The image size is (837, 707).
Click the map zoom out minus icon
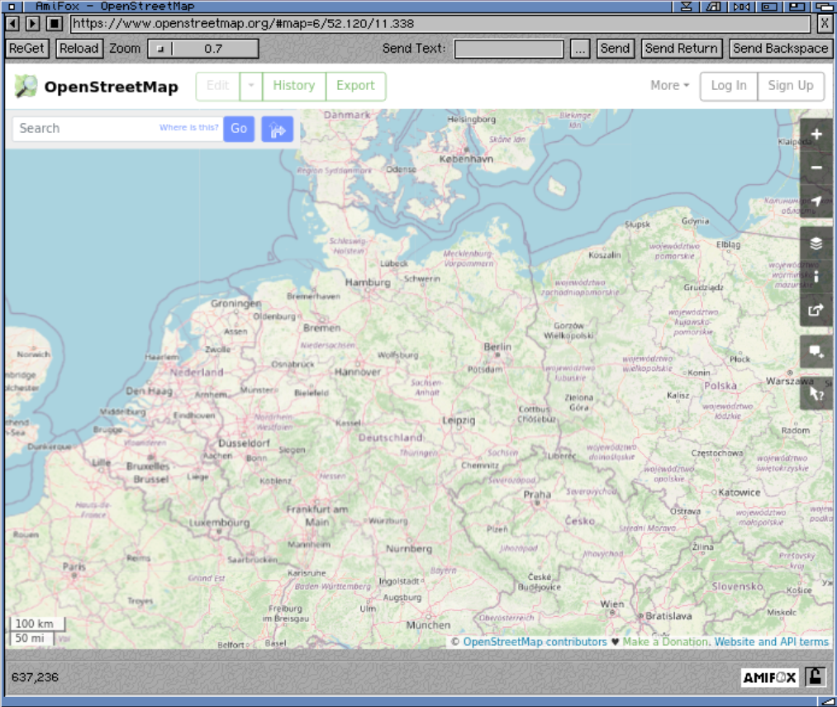pyautogui.click(x=816, y=168)
